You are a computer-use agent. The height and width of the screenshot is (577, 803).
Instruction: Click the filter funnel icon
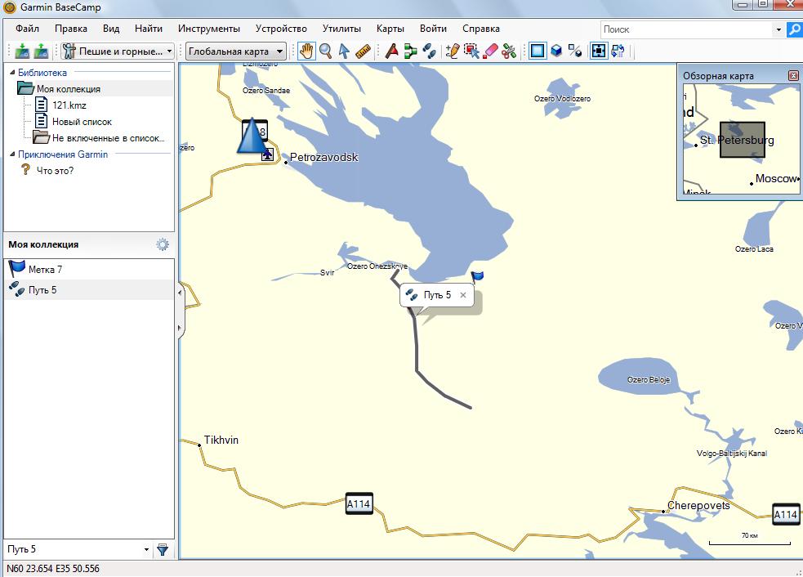[163, 550]
